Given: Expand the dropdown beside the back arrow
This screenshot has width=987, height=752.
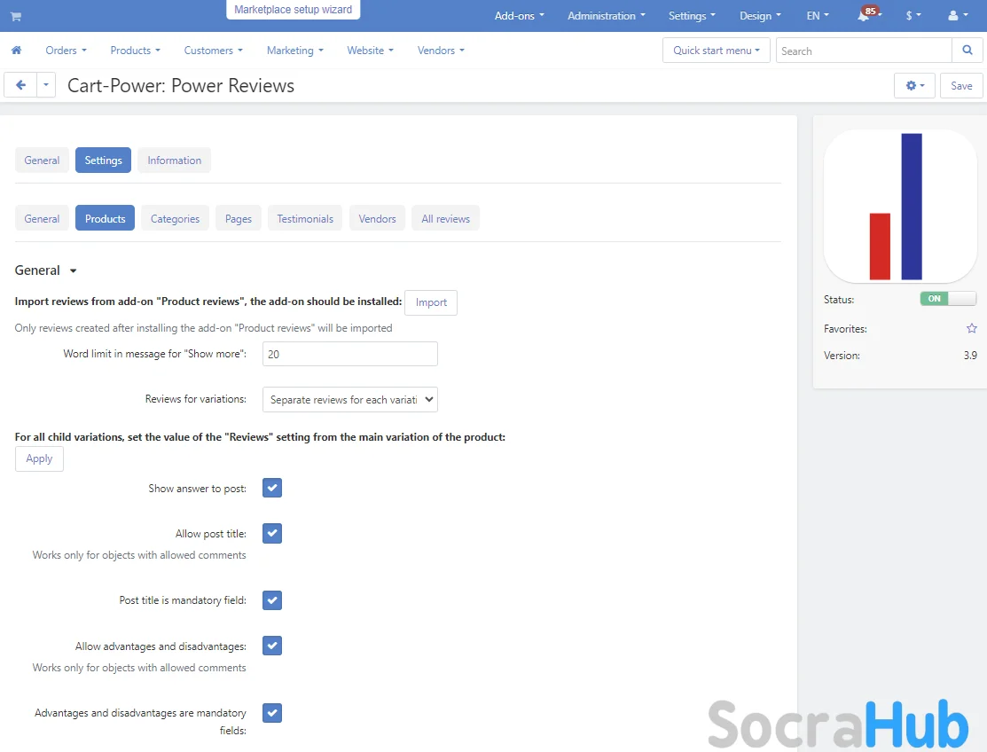Looking at the screenshot, I should (46, 86).
